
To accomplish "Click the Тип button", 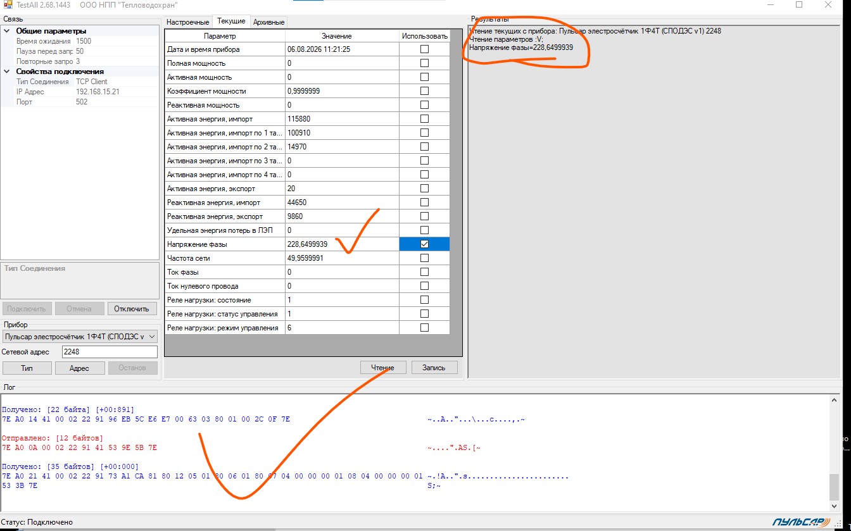I will [x=27, y=368].
